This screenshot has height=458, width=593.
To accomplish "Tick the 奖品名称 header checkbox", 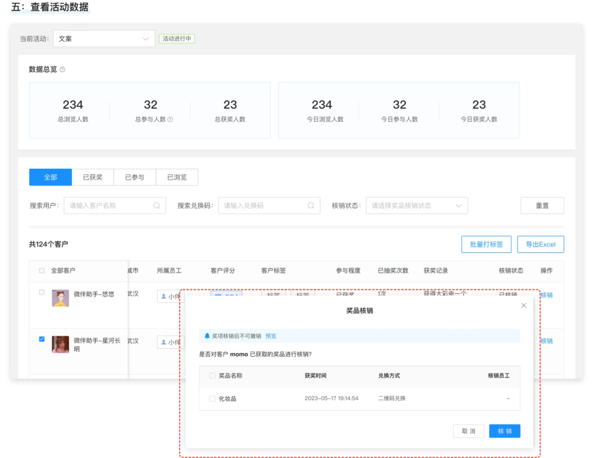I will [212, 376].
